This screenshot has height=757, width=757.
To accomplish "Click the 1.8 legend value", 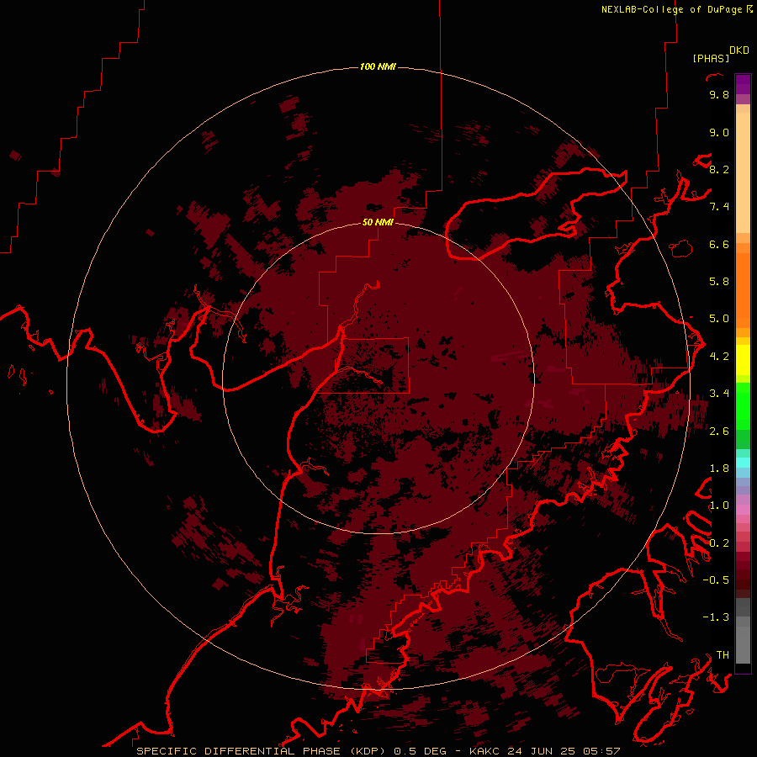I will pyautogui.click(x=719, y=468).
